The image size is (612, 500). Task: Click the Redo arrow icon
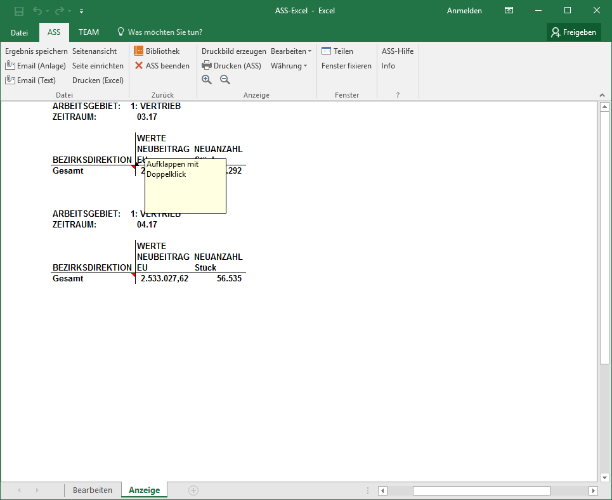pyautogui.click(x=60, y=11)
